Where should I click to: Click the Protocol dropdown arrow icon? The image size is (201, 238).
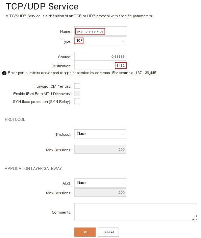[x=123, y=134]
